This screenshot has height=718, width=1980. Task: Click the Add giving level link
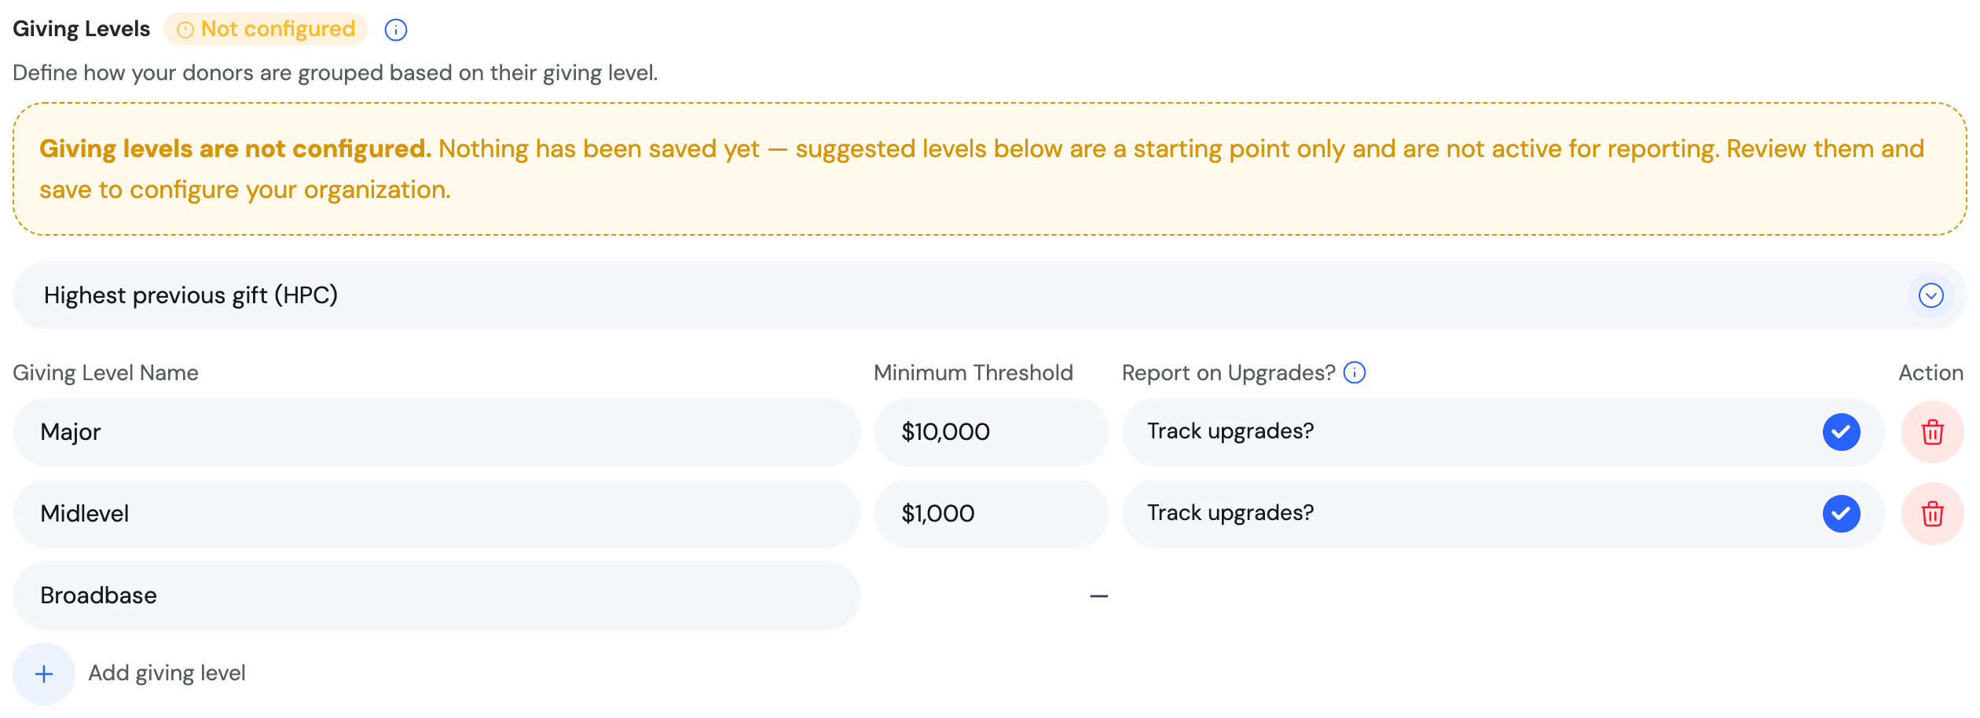[x=167, y=673]
